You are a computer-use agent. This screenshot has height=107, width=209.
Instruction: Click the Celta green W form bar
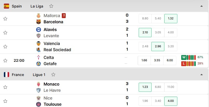coord(184,57)
